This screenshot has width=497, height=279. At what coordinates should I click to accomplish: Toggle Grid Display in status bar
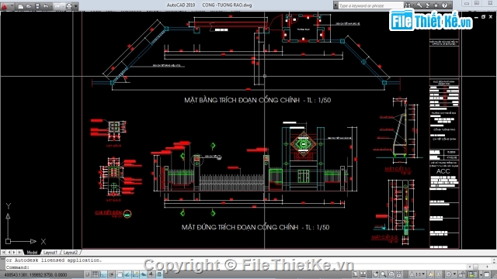[x=95, y=274]
